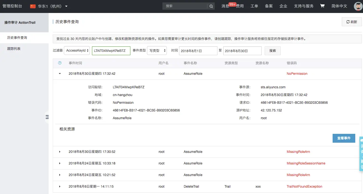Open the consultation suggestion side widget

tap(361, 153)
